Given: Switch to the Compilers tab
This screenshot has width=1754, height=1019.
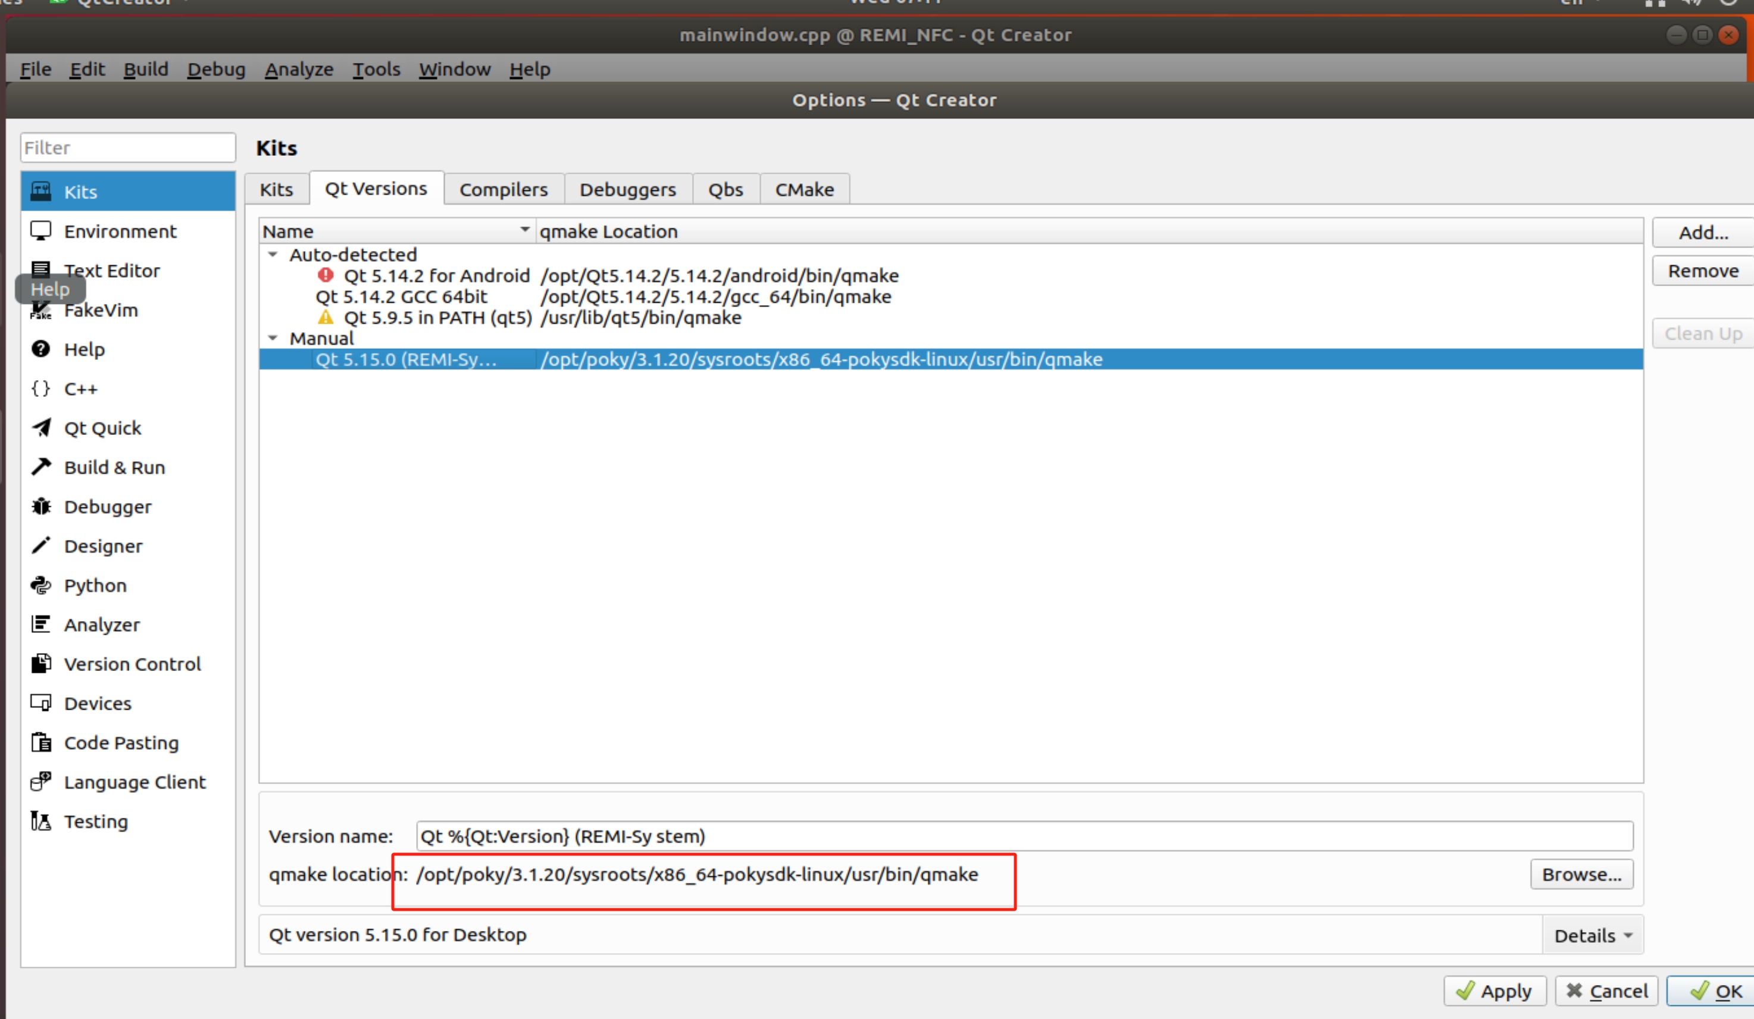Looking at the screenshot, I should click(504, 189).
